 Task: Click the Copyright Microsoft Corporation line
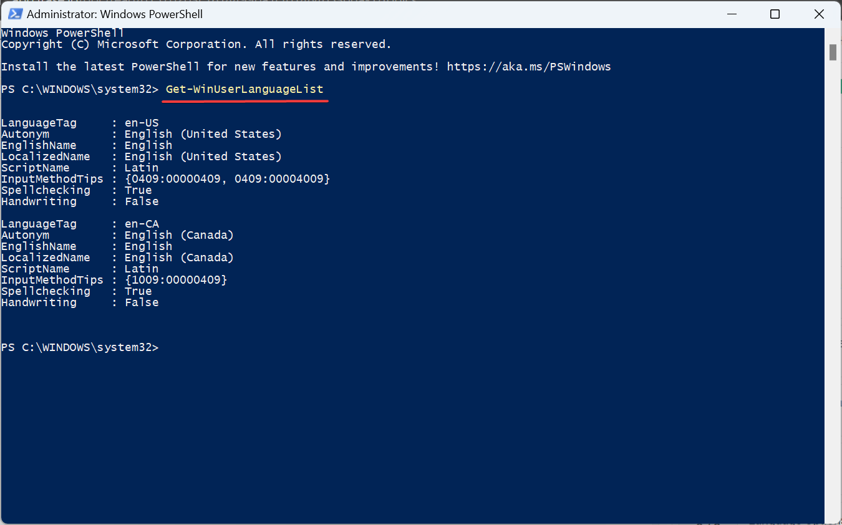coord(195,44)
